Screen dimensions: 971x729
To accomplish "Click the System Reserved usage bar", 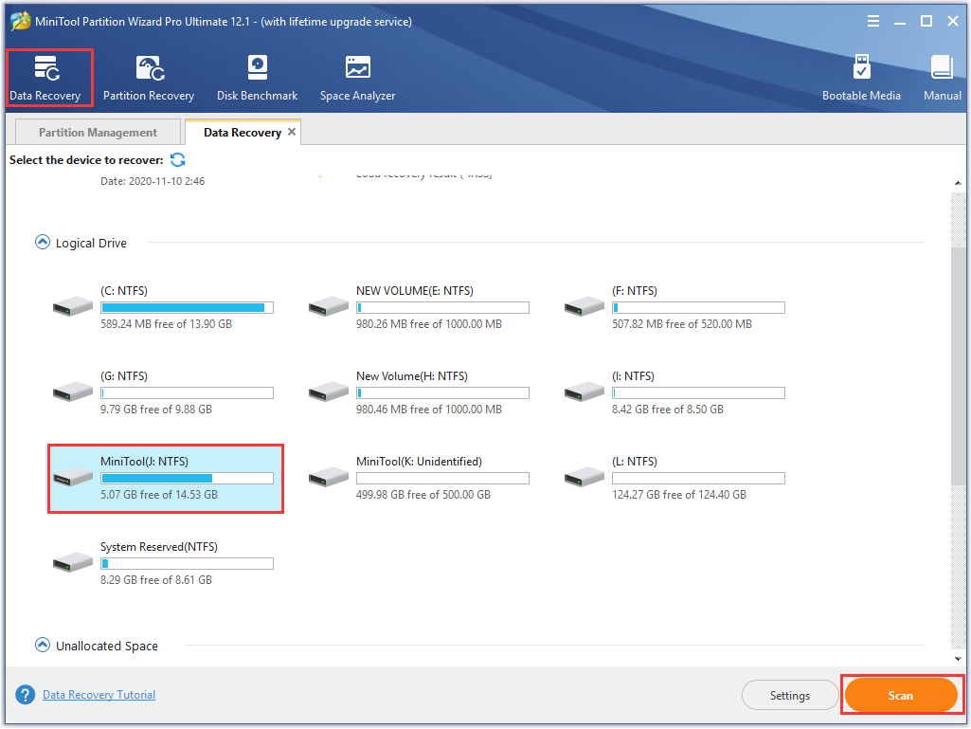I will coord(187,563).
